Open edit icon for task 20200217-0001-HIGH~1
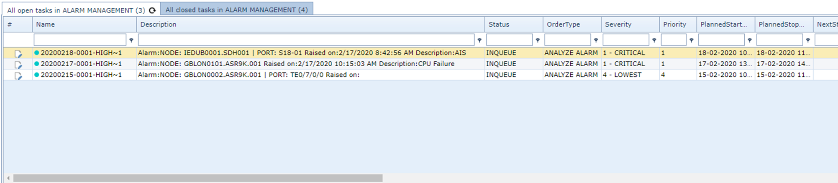The image size is (838, 183). tap(18, 65)
